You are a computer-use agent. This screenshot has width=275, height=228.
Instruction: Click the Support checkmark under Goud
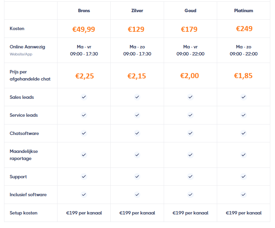[190, 177]
